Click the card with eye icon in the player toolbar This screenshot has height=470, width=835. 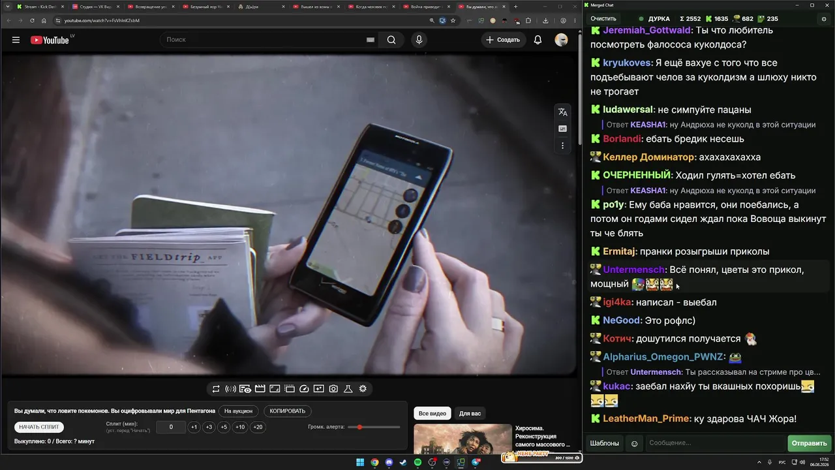(245, 389)
